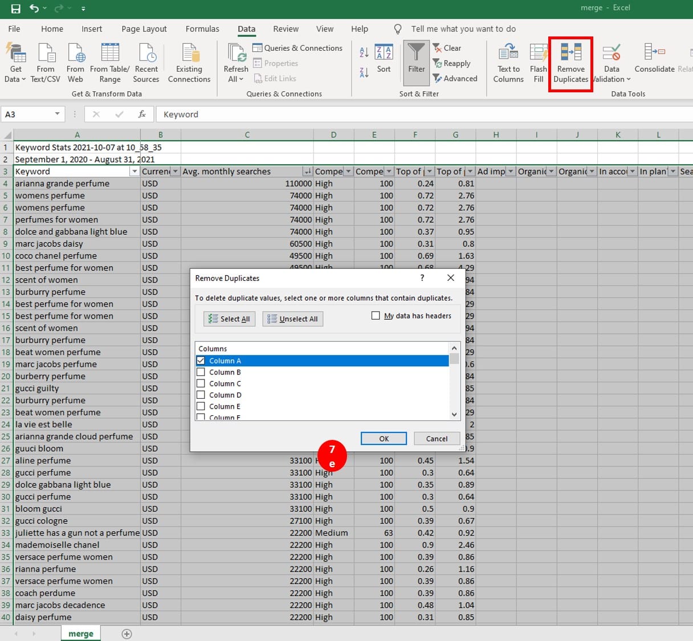Open column D Competition filter dropdown
The height and width of the screenshot is (641, 693).
(x=348, y=172)
